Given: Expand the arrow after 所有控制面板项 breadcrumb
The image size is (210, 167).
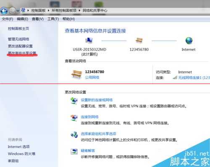Looking at the screenshot, I should [79, 11].
